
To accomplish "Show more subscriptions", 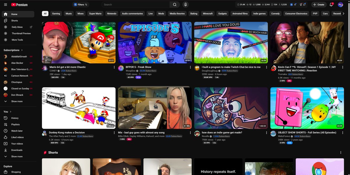I will pyautogui.click(x=18, y=101).
